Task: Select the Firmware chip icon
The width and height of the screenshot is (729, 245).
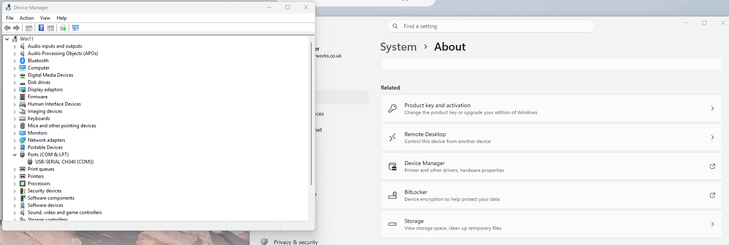Action: pyautogui.click(x=23, y=97)
